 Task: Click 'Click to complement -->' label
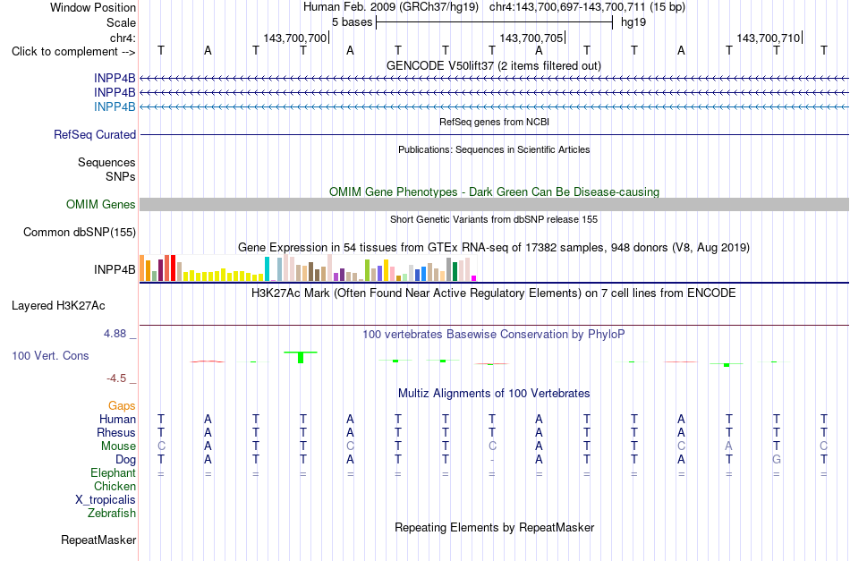pos(73,52)
